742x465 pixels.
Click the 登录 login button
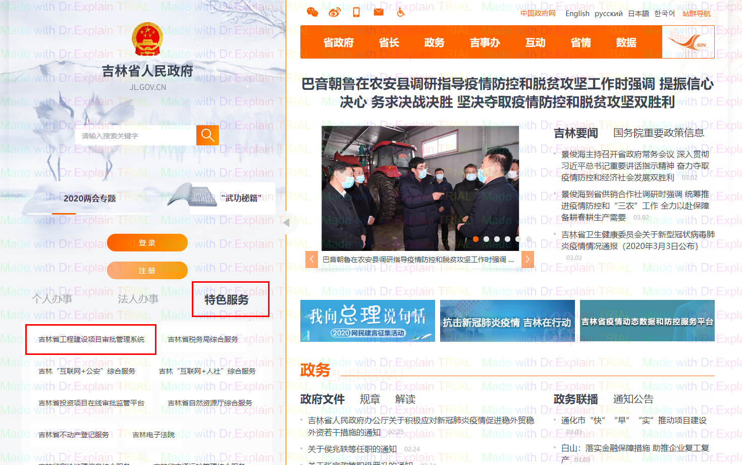click(147, 243)
